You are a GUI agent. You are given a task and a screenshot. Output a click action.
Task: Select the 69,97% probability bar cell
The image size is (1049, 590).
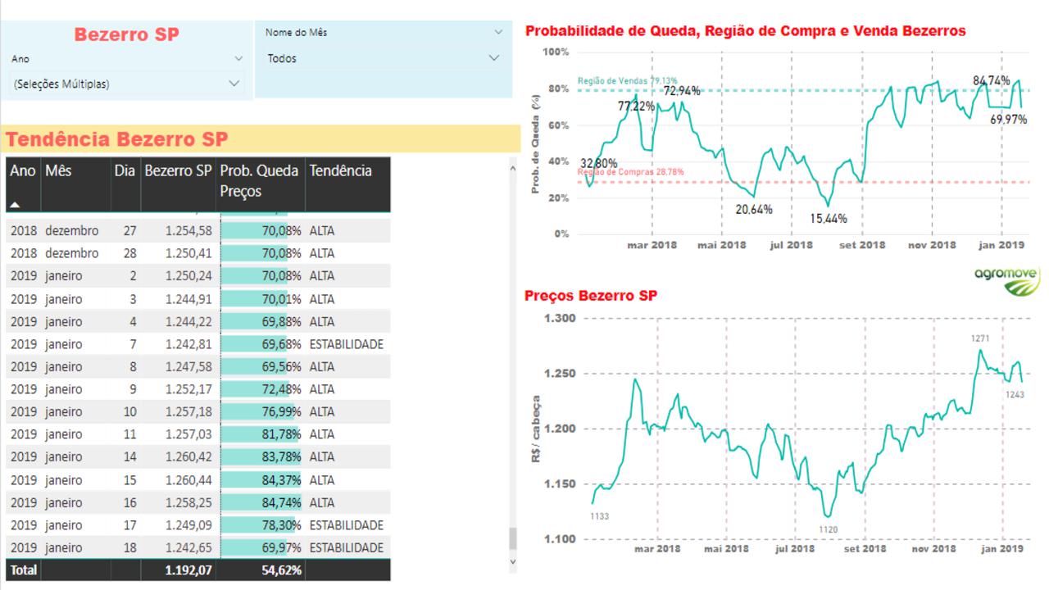tap(261, 547)
